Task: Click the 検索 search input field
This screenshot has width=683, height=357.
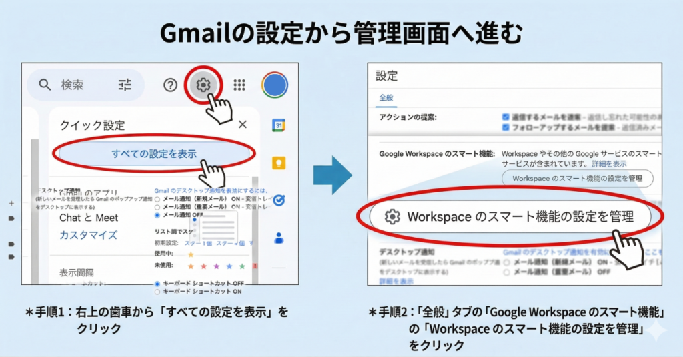Action: pyautogui.click(x=85, y=85)
